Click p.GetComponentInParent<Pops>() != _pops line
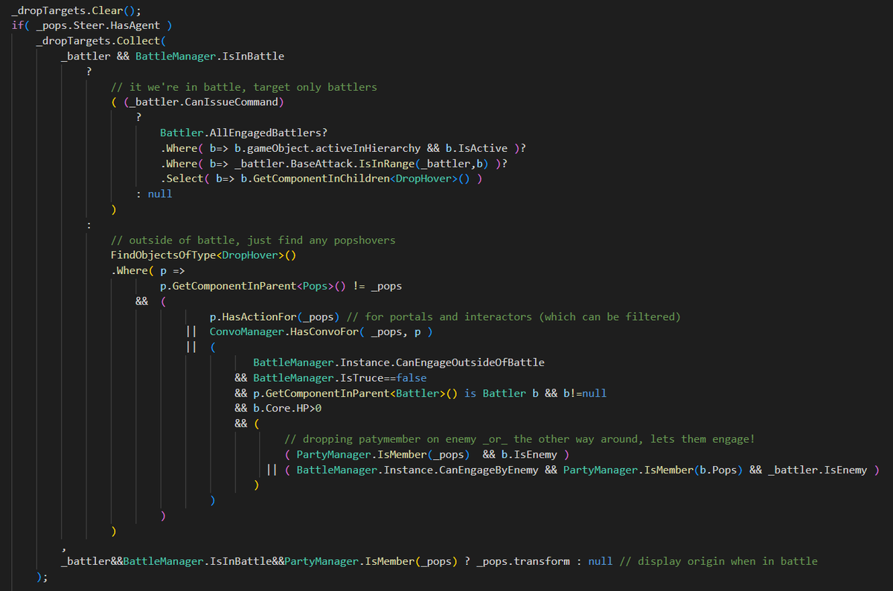This screenshot has height=591, width=893. [x=281, y=286]
